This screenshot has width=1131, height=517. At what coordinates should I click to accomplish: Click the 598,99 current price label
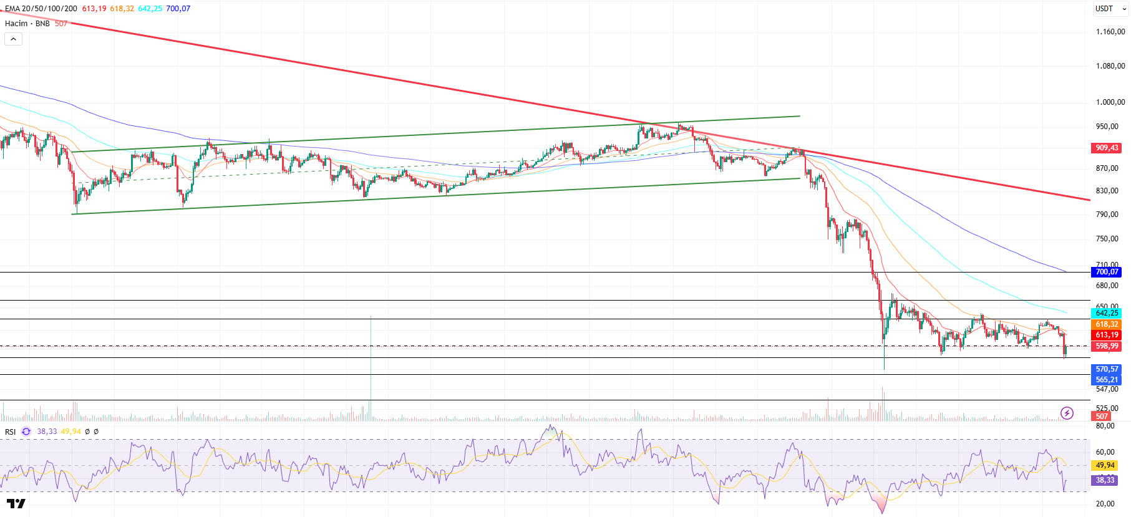pos(1107,346)
